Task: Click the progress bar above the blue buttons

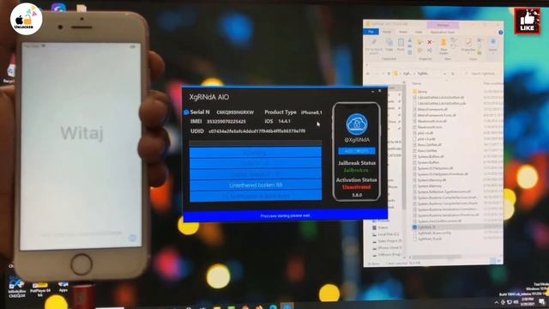Action: coord(256,143)
